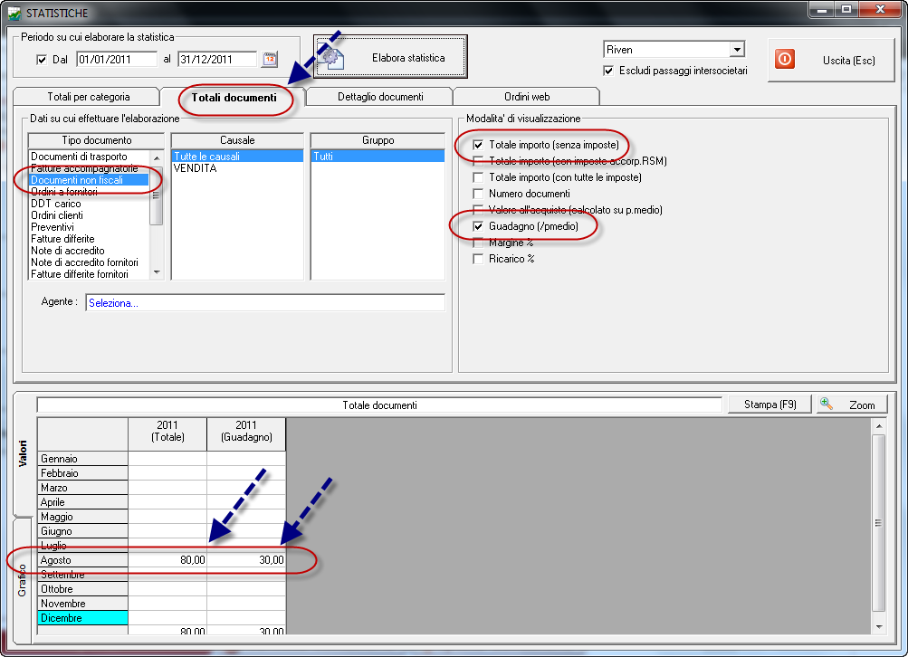Viewport: 908px width, 657px height.
Task: Select VENDITA in Causale list
Action: pyautogui.click(x=237, y=168)
